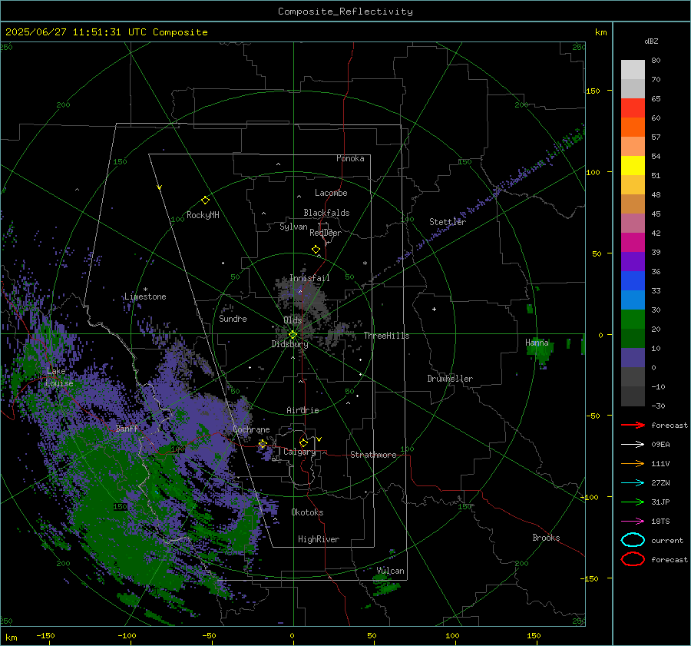This screenshot has width=691, height=646.
Task: Click the 18TS legend label
Action: click(660, 522)
